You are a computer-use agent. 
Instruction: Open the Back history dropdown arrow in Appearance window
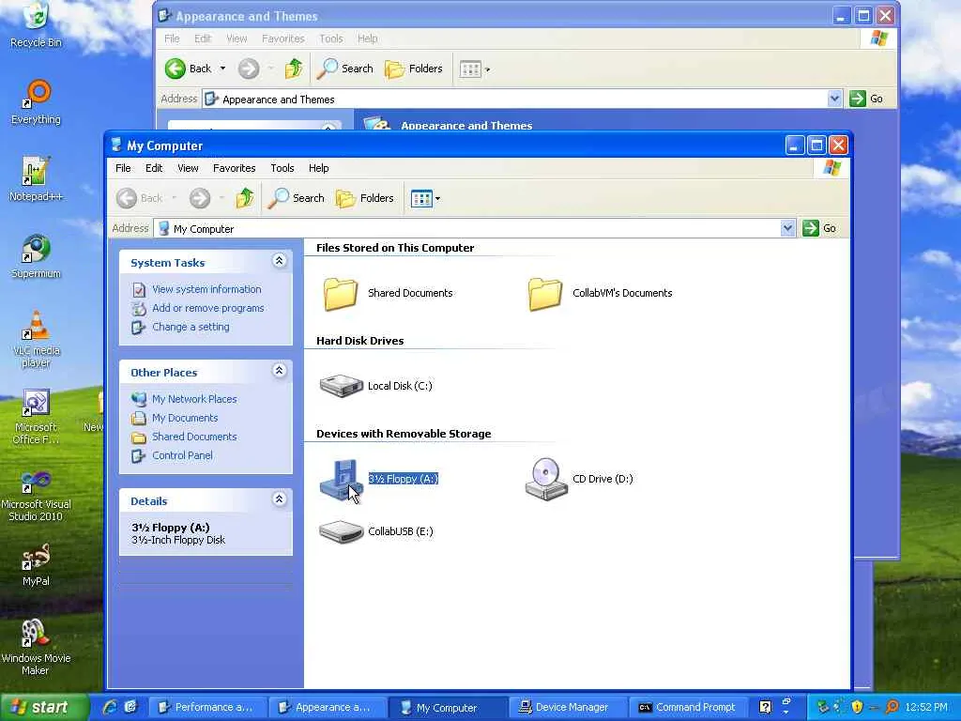click(223, 69)
